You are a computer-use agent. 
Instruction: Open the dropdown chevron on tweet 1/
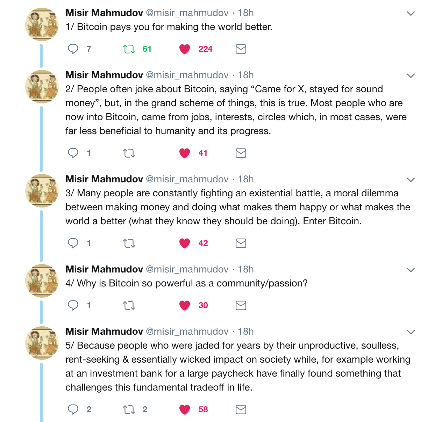tap(411, 14)
